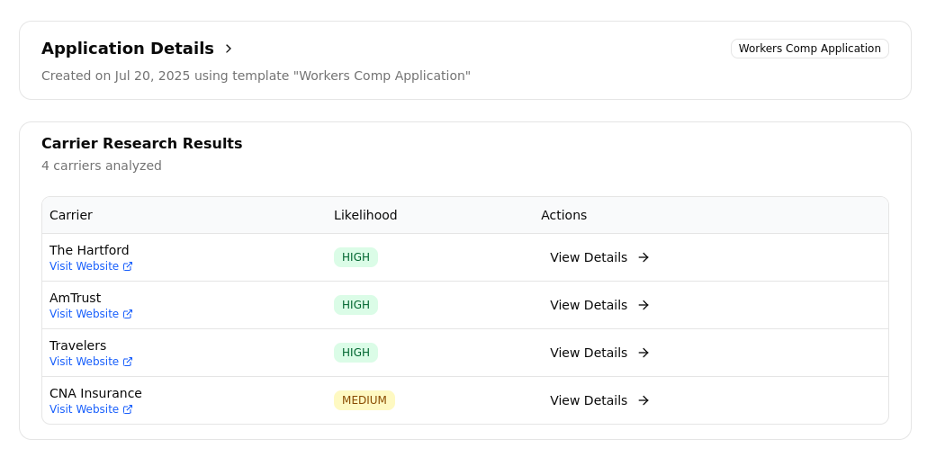Click the MEDIUM badge for CNA Insurance
Image resolution: width=936 pixels, height=466 pixels.
[x=364, y=400]
